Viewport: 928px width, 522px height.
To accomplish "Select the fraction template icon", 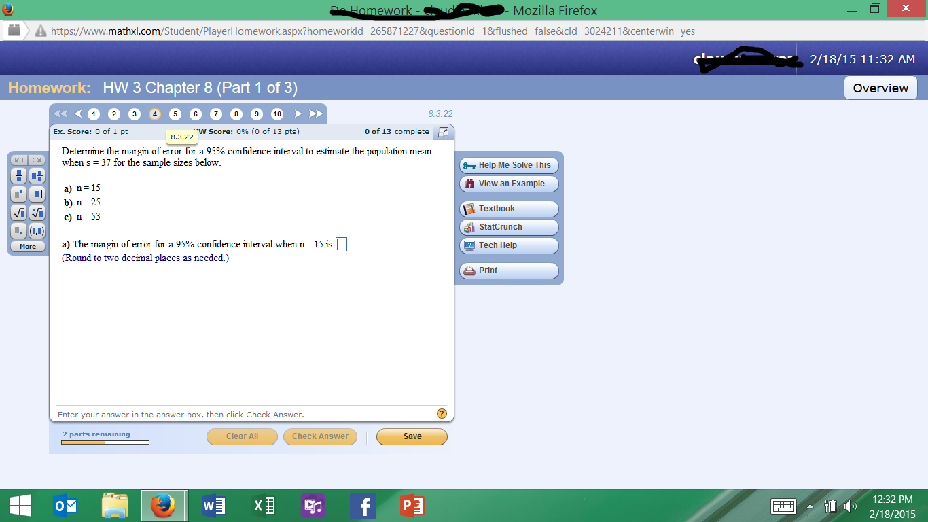I will pyautogui.click(x=18, y=175).
